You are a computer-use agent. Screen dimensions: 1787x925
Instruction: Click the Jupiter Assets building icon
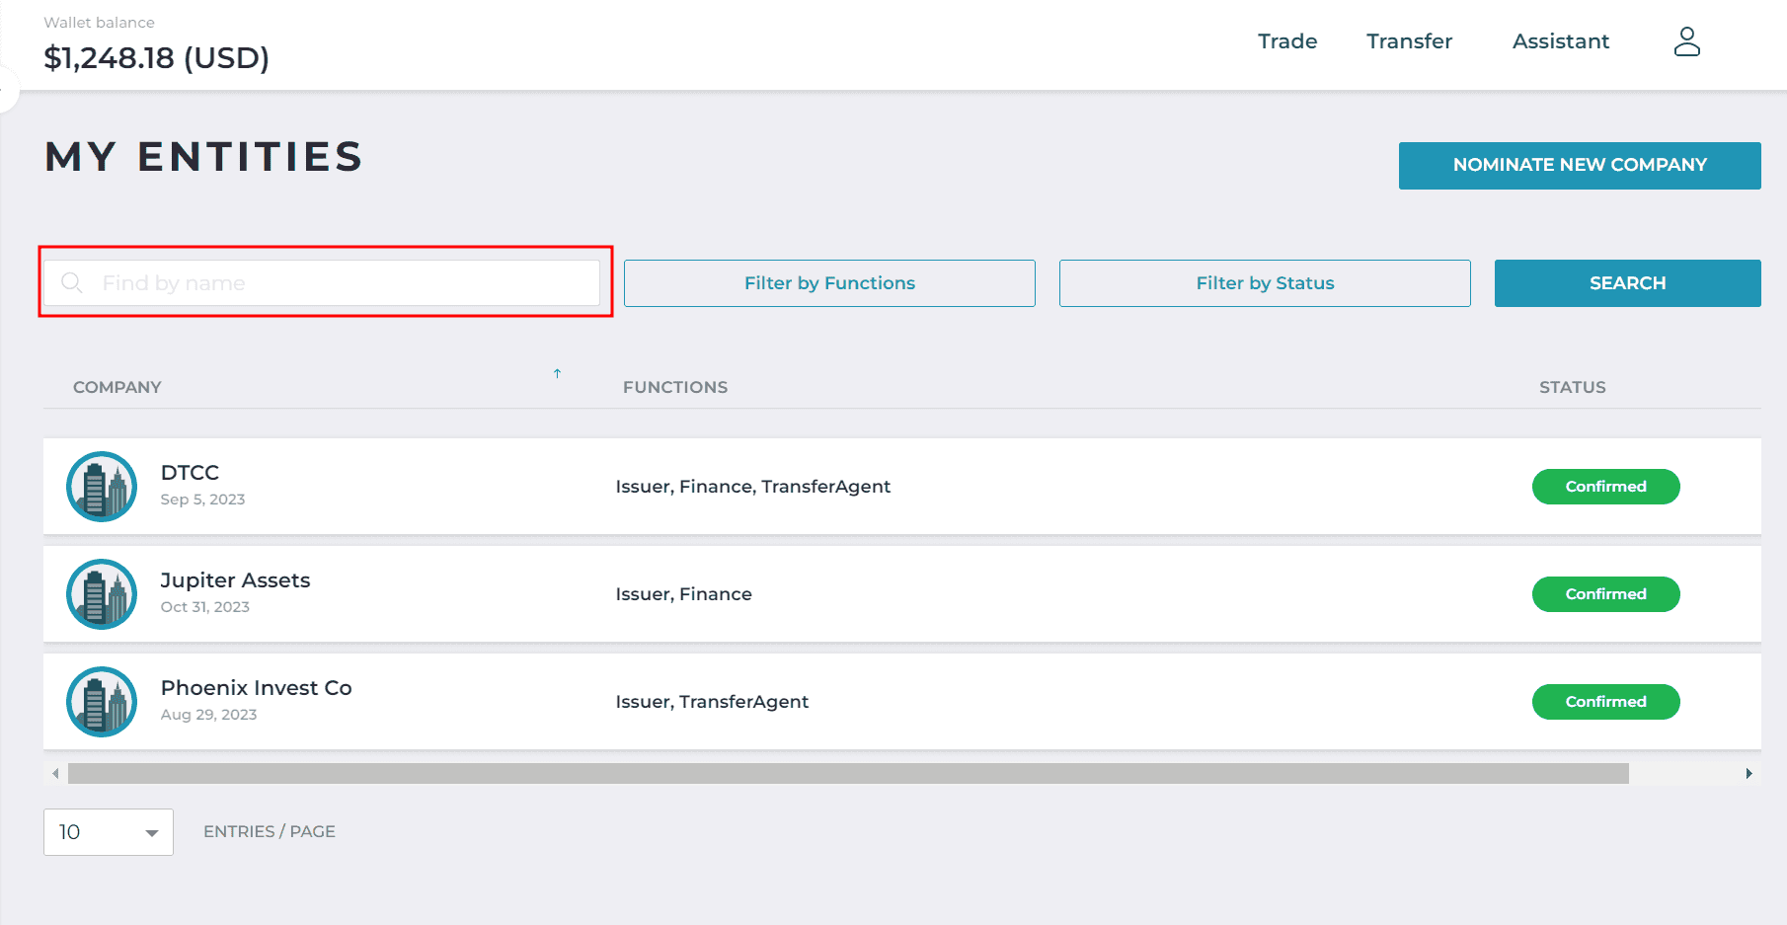[102, 594]
